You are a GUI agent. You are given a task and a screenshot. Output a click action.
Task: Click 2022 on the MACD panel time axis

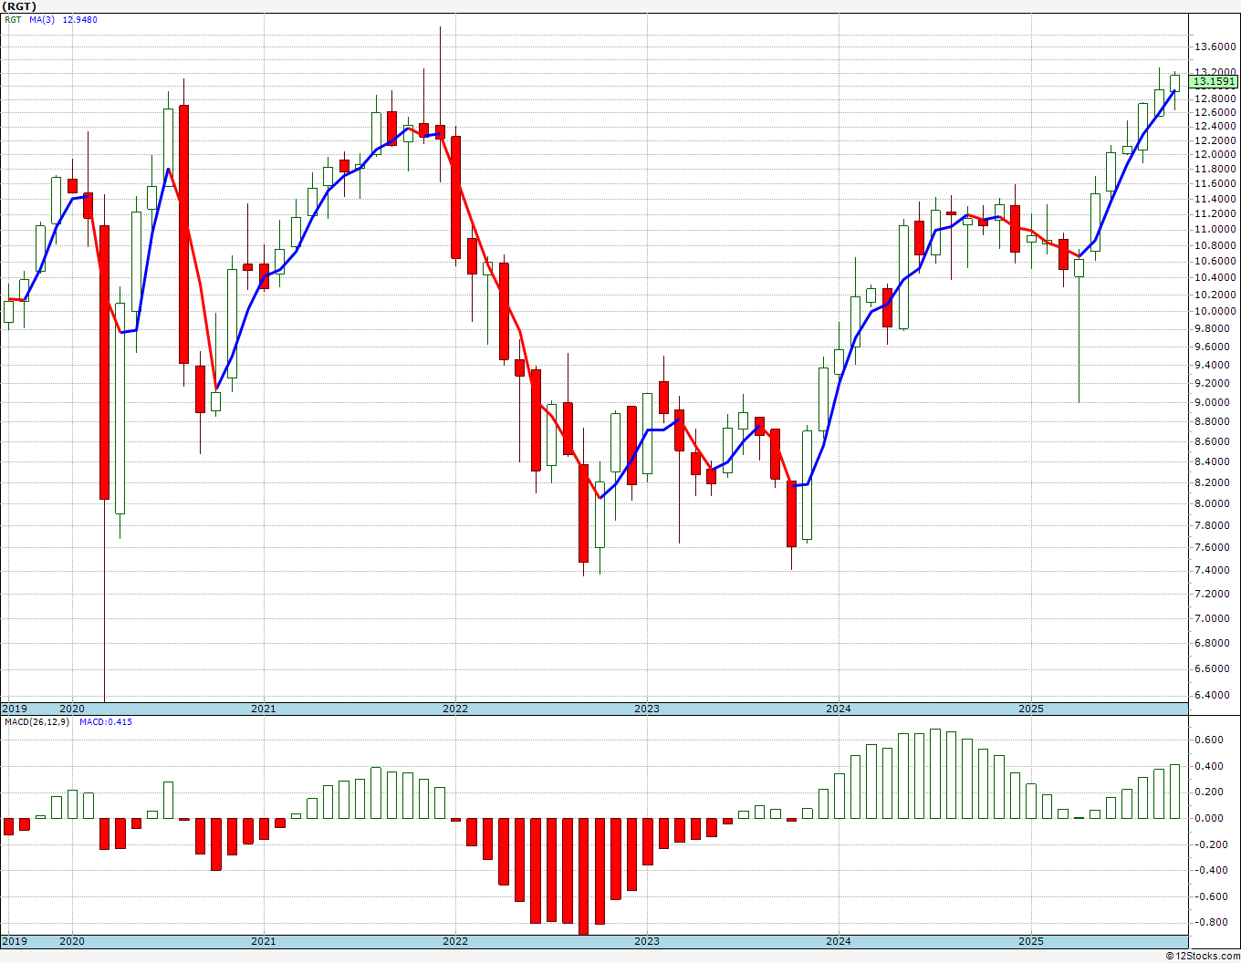click(454, 941)
